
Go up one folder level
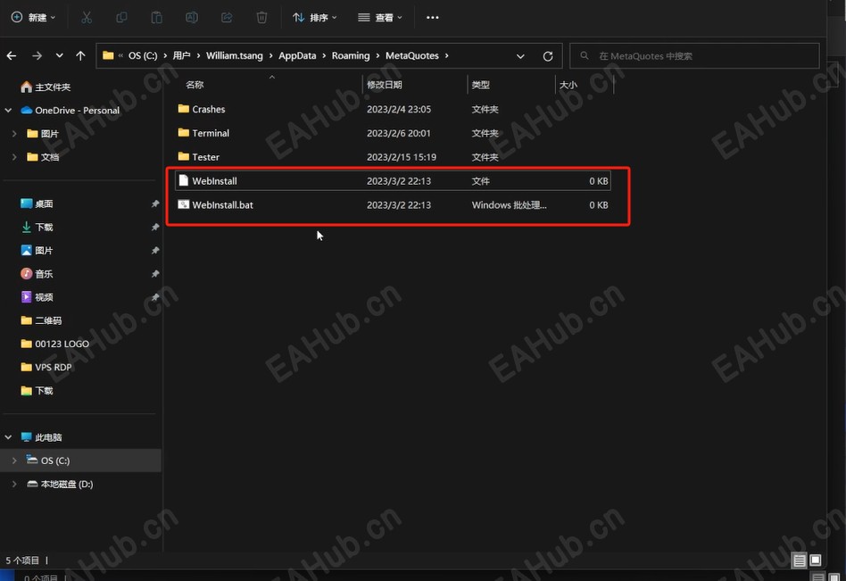(80, 55)
